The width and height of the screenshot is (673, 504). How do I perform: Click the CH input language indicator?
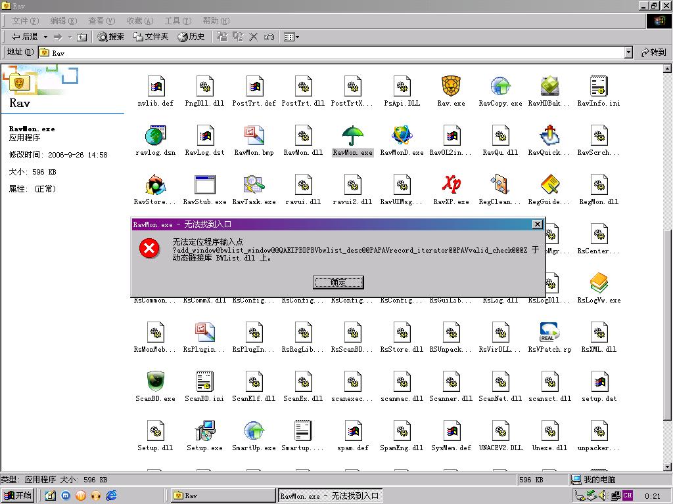point(628,495)
